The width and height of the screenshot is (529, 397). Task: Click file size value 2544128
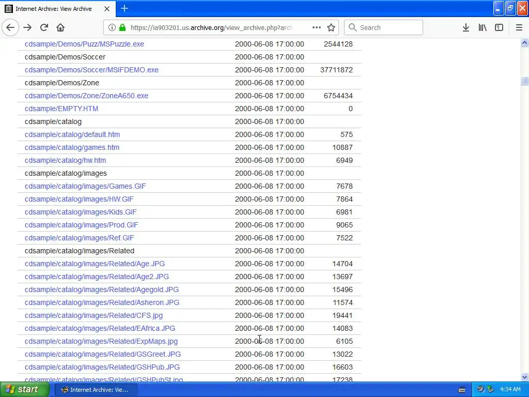[338, 44]
